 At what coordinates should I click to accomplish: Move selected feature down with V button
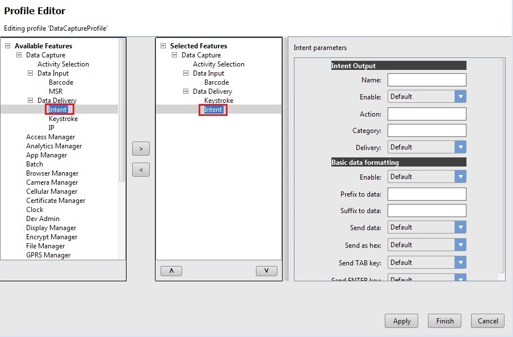pos(266,271)
